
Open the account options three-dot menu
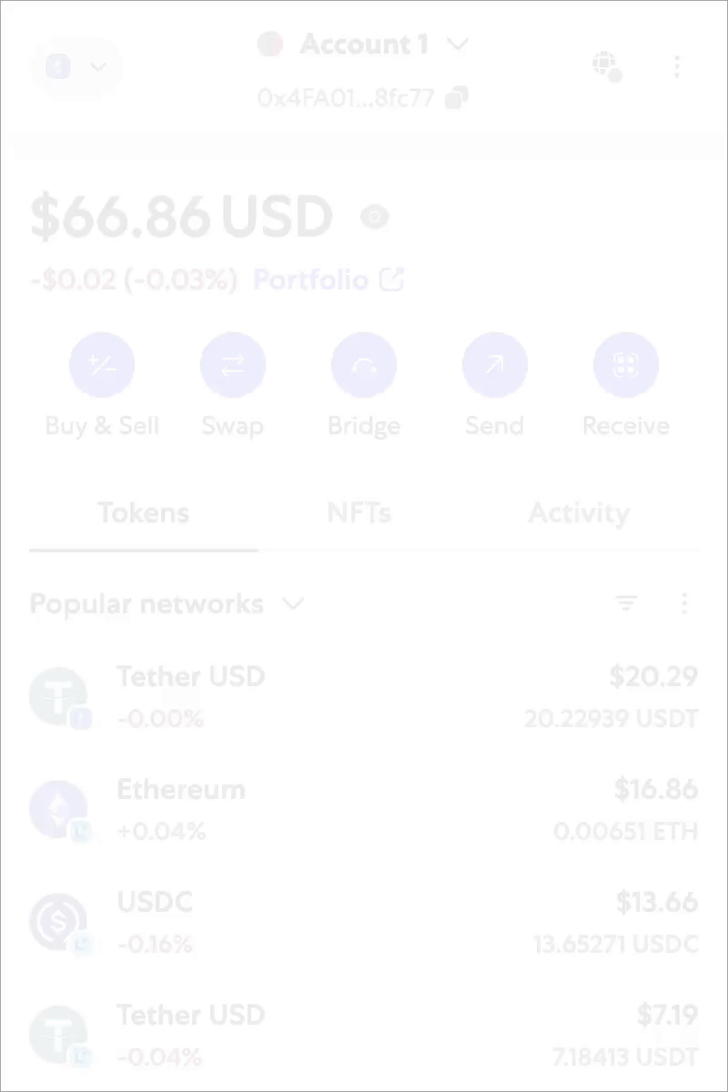click(676, 66)
